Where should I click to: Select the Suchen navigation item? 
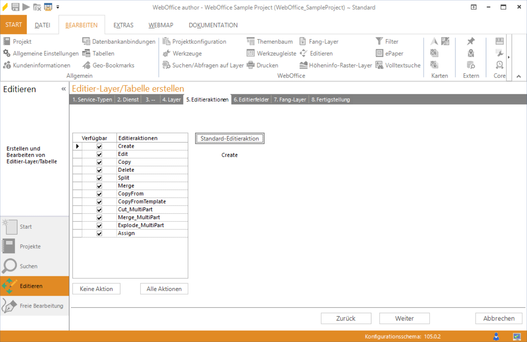[29, 266]
